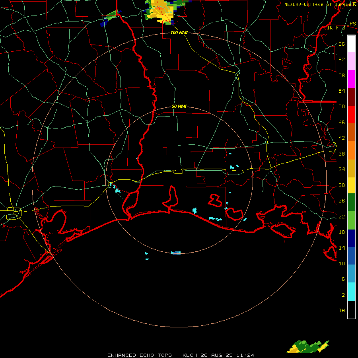Click the medium blue legend swatch
Screen dimensions: 358x358
[351, 256]
